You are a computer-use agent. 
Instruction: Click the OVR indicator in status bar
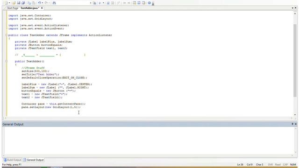point(270,165)
